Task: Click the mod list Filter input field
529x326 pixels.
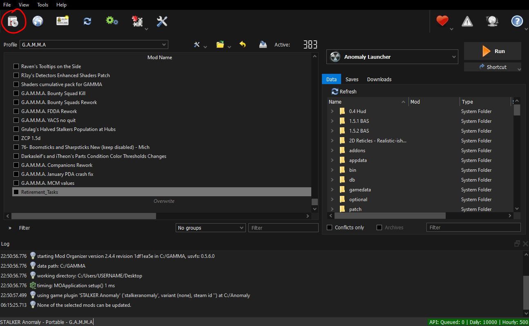Action: (283, 228)
